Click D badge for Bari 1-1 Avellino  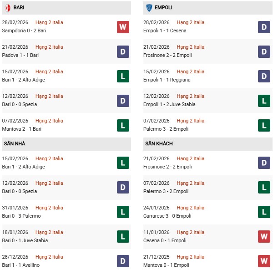click(123, 261)
